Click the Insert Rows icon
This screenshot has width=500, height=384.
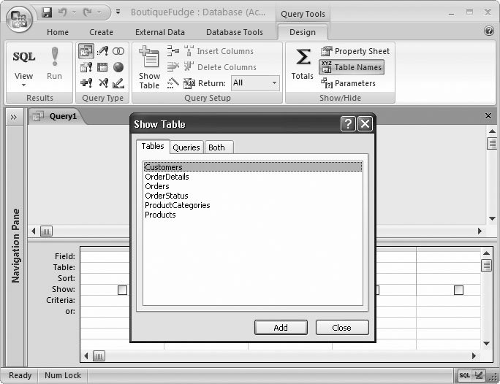[x=173, y=50]
